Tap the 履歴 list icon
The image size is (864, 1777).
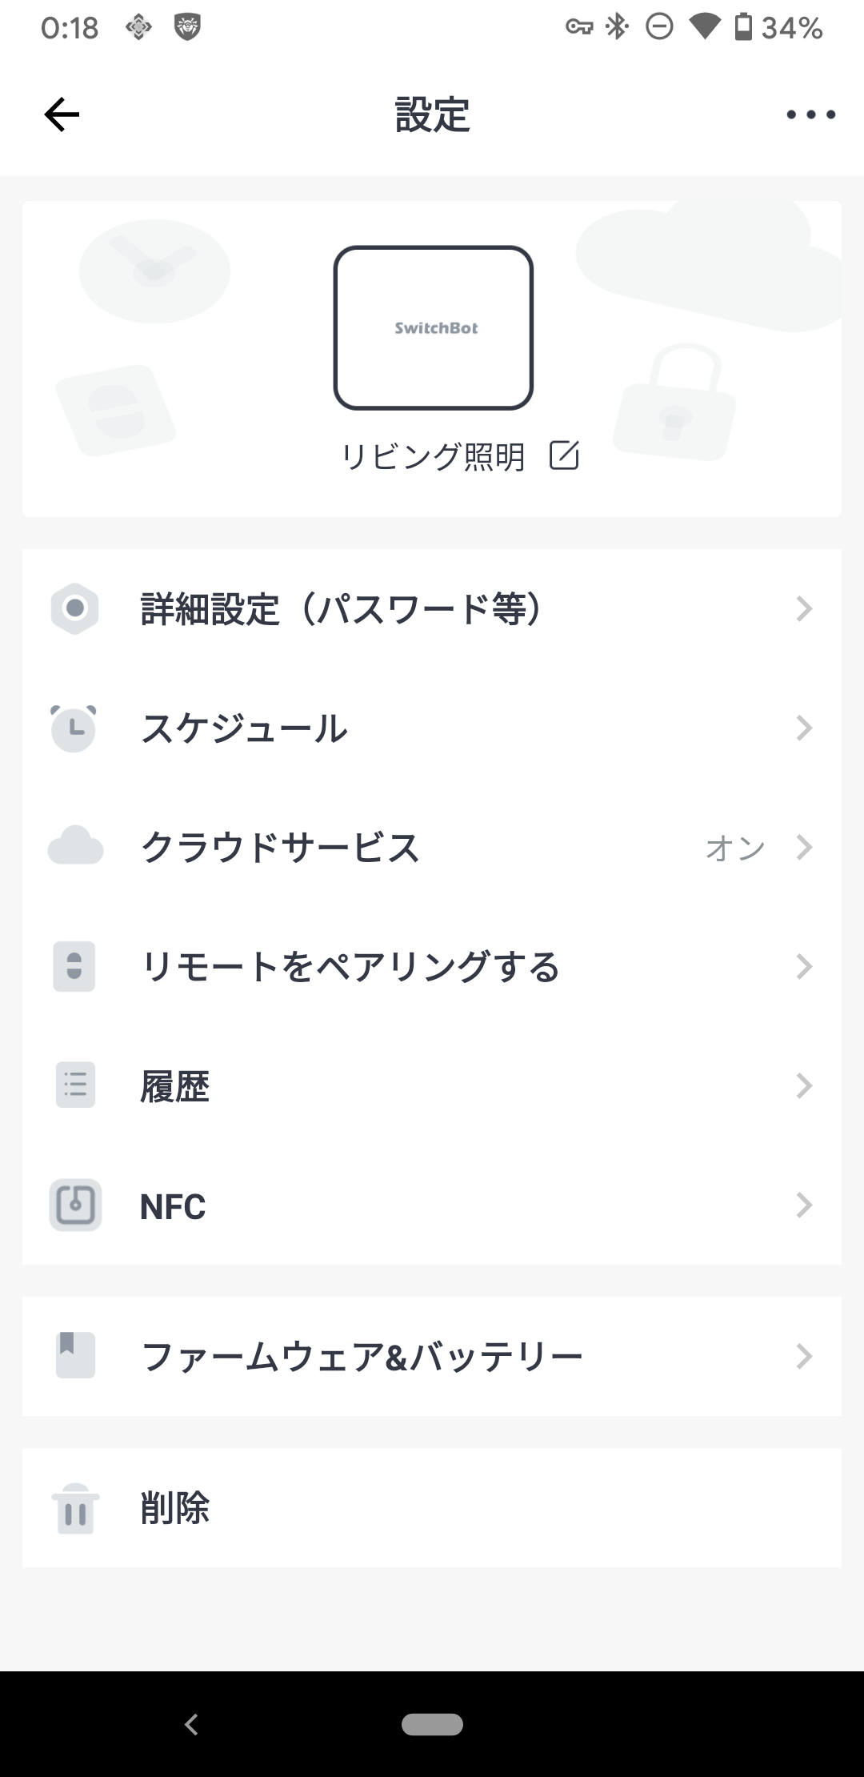(75, 1085)
